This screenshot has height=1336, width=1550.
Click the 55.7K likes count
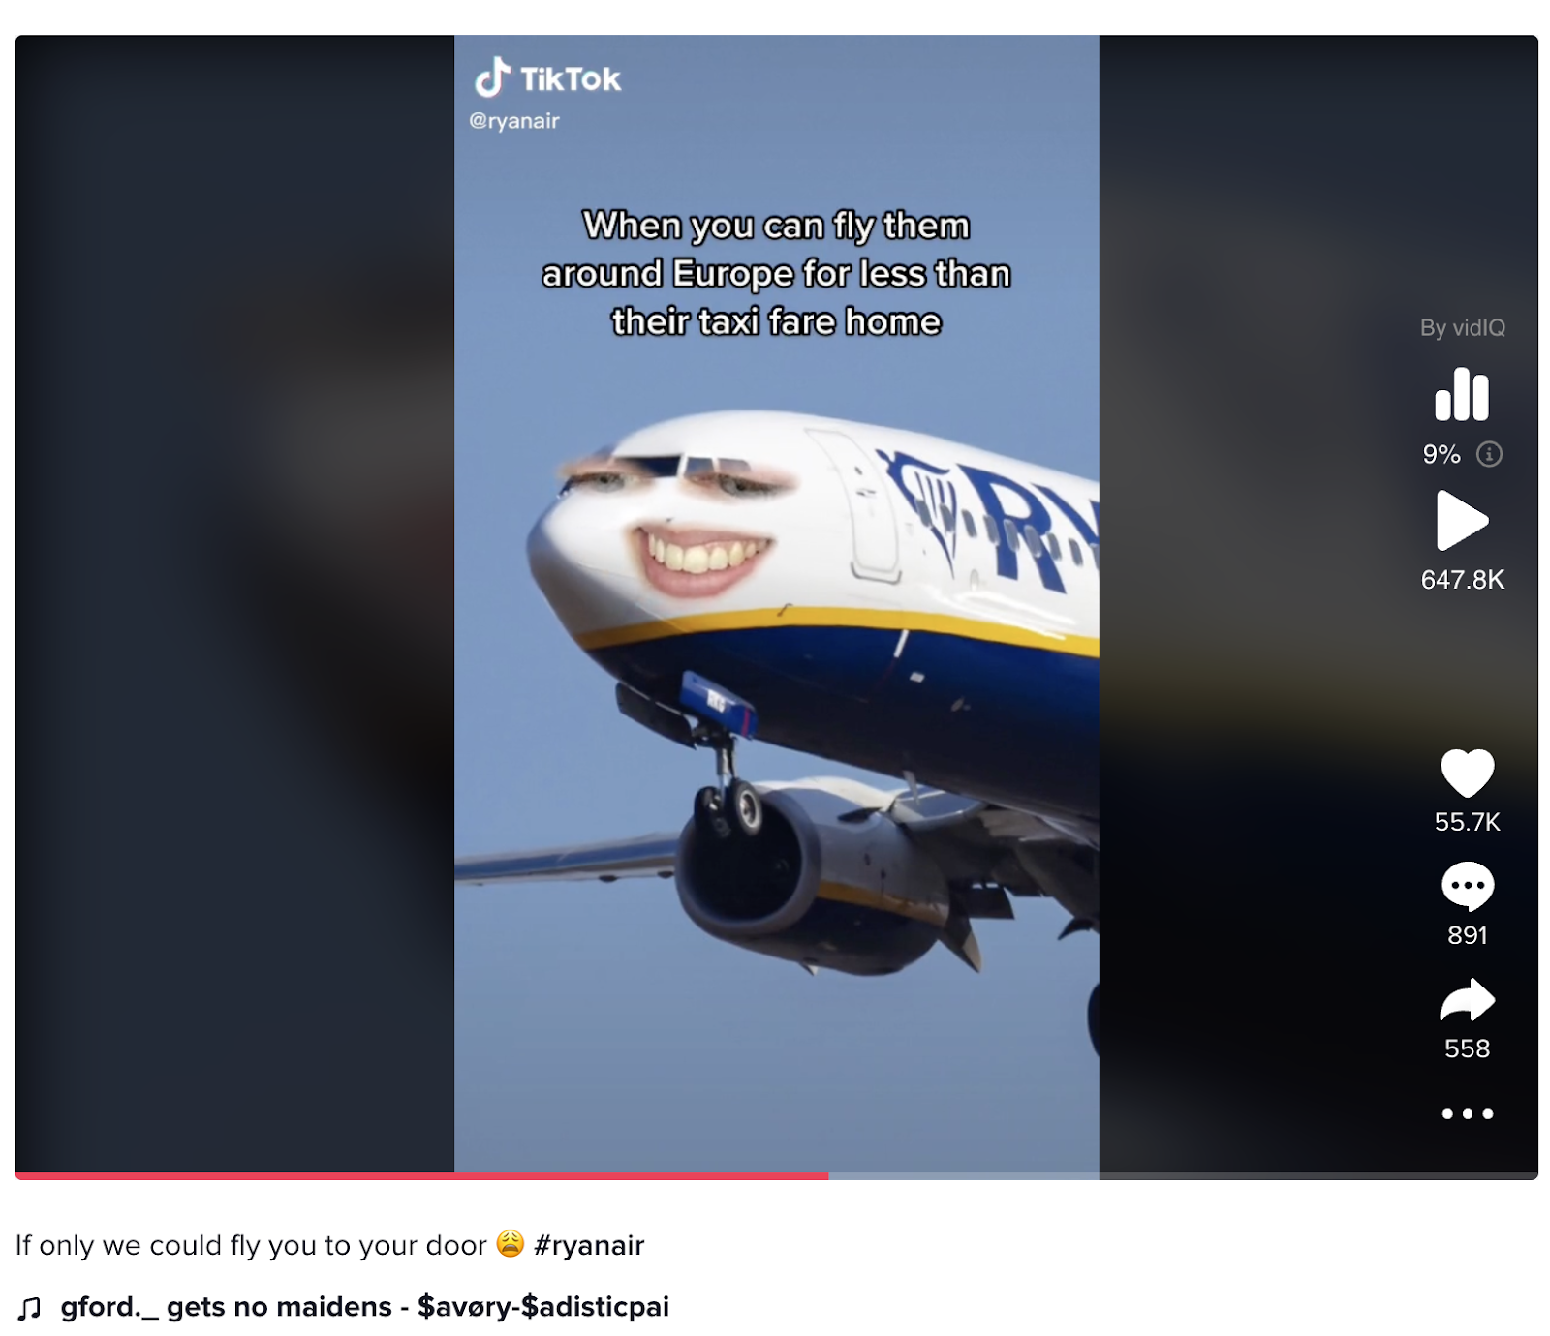(x=1467, y=822)
